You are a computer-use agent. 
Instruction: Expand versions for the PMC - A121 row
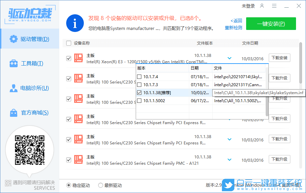pyautogui.click(x=229, y=159)
